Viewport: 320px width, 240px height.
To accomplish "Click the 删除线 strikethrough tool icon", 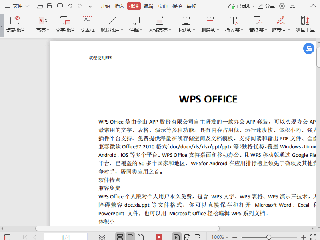I will click(210, 21).
